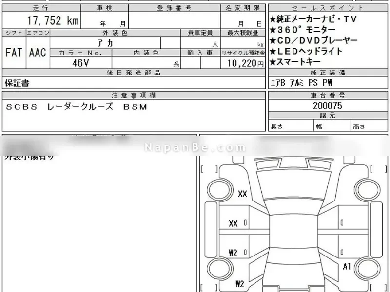The image size is (390, 292).
Task: Click the XX mark on the front door
Action: pos(233,223)
